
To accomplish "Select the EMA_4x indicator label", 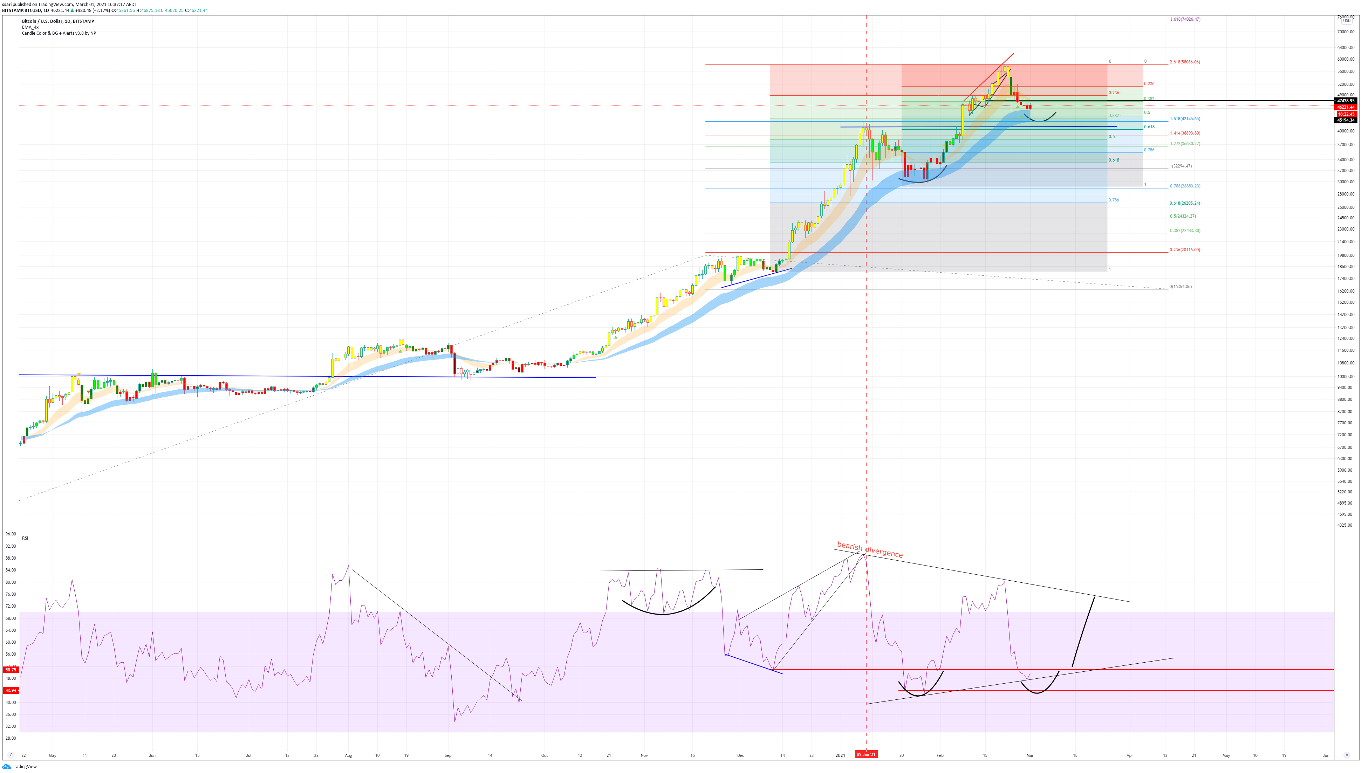I will click(30, 27).
